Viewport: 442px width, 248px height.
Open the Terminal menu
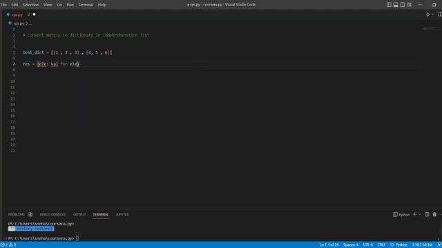point(86,5)
